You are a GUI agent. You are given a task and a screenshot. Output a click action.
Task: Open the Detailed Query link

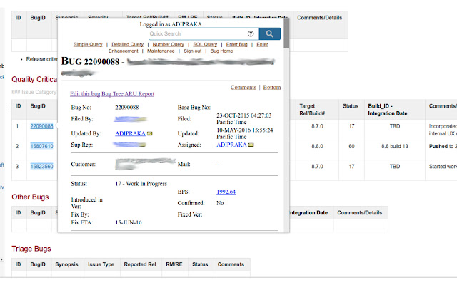127,44
